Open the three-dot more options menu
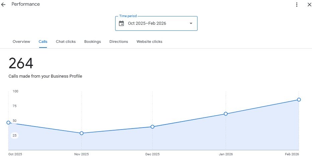The image size is (312, 163). [x=297, y=5]
